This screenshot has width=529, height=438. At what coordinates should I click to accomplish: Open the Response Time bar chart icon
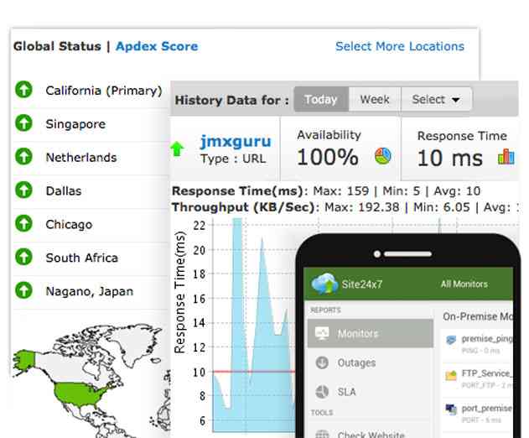506,157
